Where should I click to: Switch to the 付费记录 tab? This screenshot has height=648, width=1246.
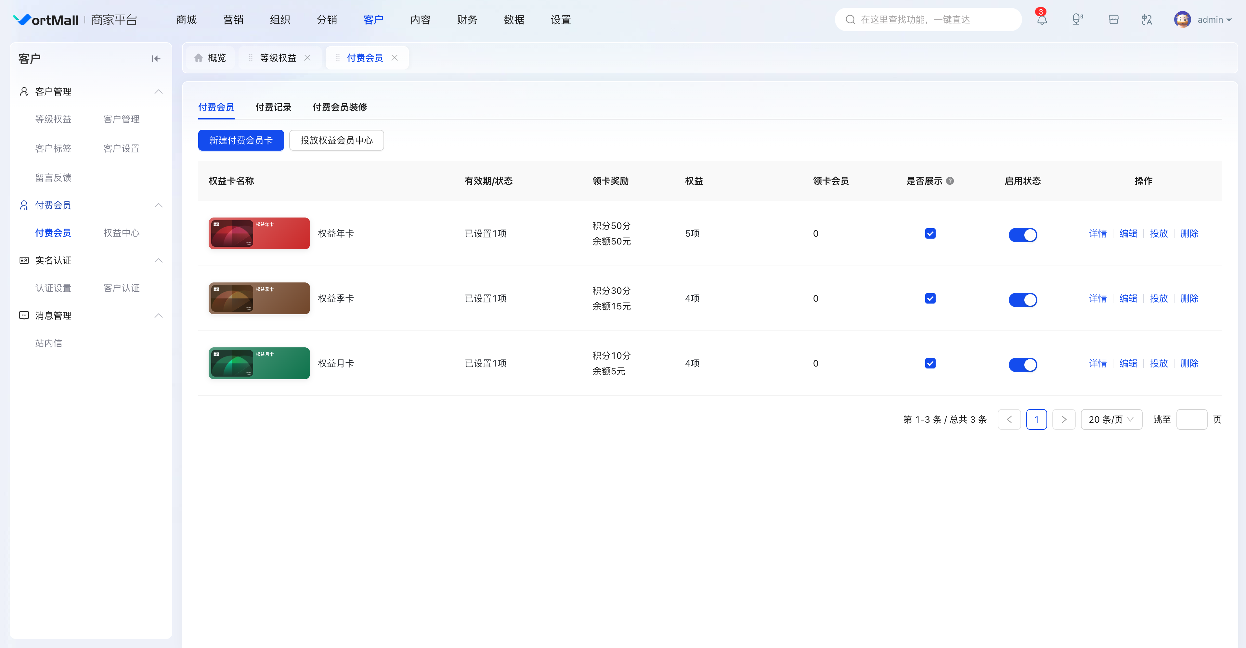coord(273,107)
